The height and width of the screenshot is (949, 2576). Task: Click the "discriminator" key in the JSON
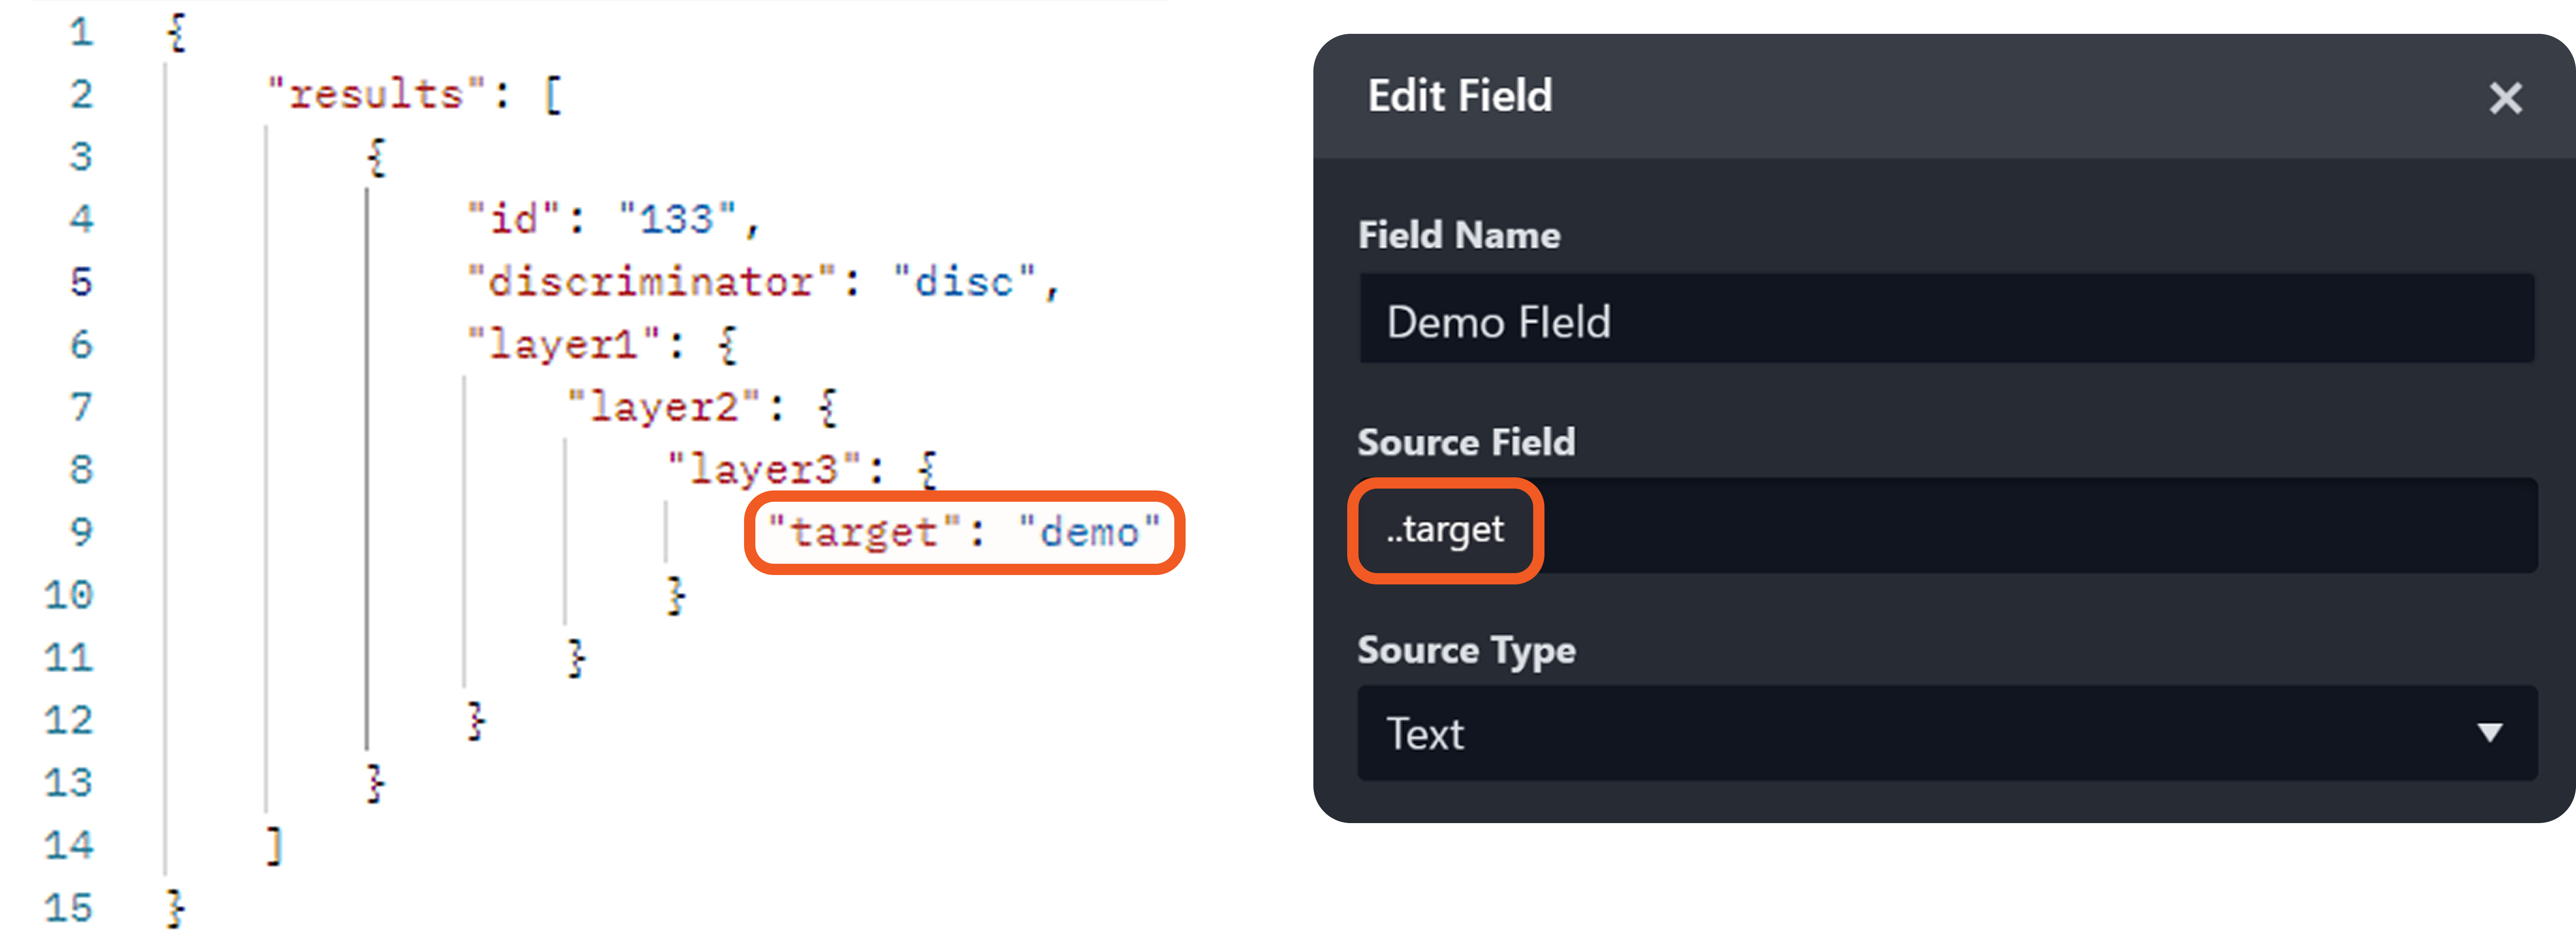tap(651, 282)
